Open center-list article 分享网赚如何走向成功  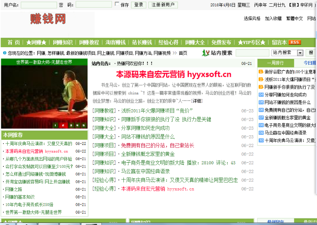pyautogui.click(x=145, y=128)
